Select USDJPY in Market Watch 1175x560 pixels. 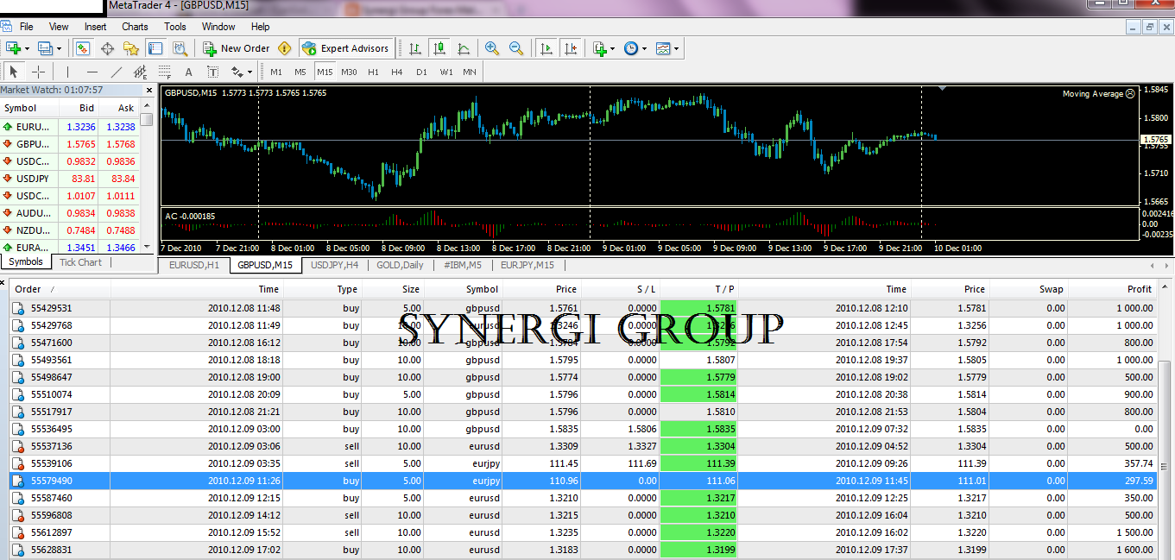[x=71, y=179]
